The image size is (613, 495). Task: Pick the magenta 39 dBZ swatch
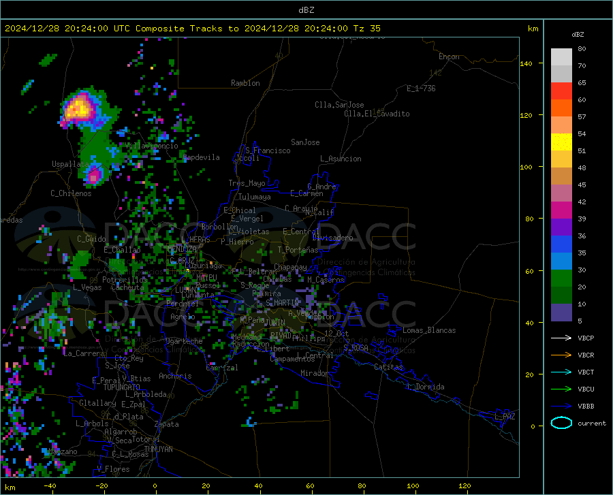click(x=561, y=210)
